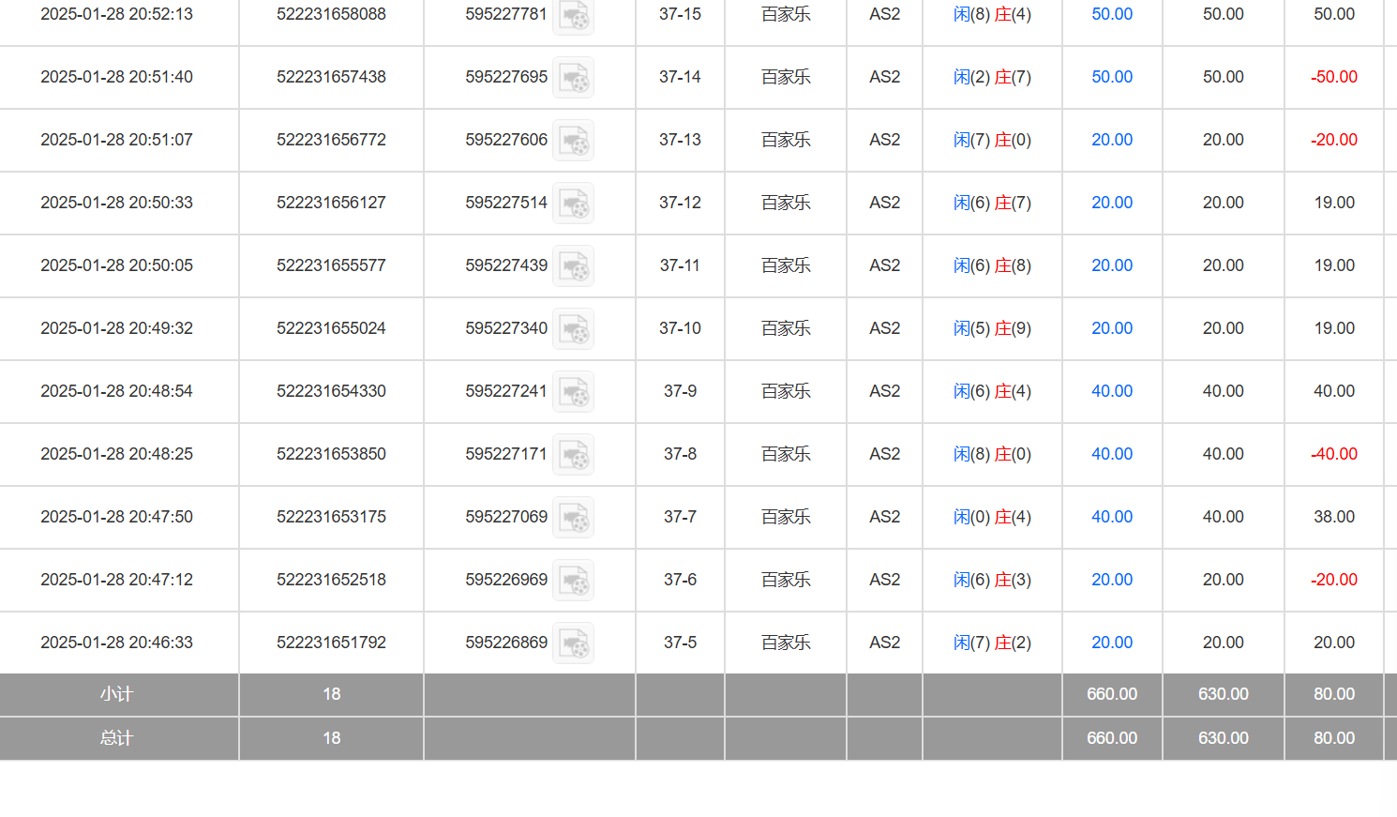Click the result 闲(8) 庄(4) in round 37-15

[x=992, y=14]
